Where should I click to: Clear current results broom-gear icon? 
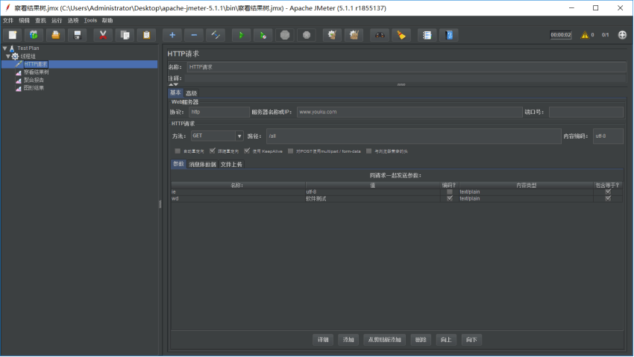[332, 35]
